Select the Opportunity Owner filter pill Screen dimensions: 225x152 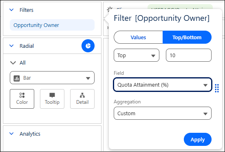click(52, 25)
